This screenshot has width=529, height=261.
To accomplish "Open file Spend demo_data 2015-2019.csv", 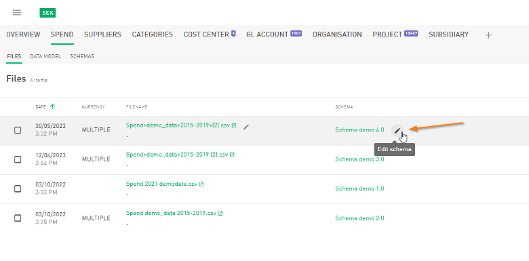I will 171,213.
